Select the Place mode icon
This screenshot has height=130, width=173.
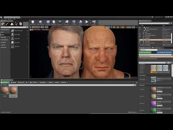click(3, 24)
